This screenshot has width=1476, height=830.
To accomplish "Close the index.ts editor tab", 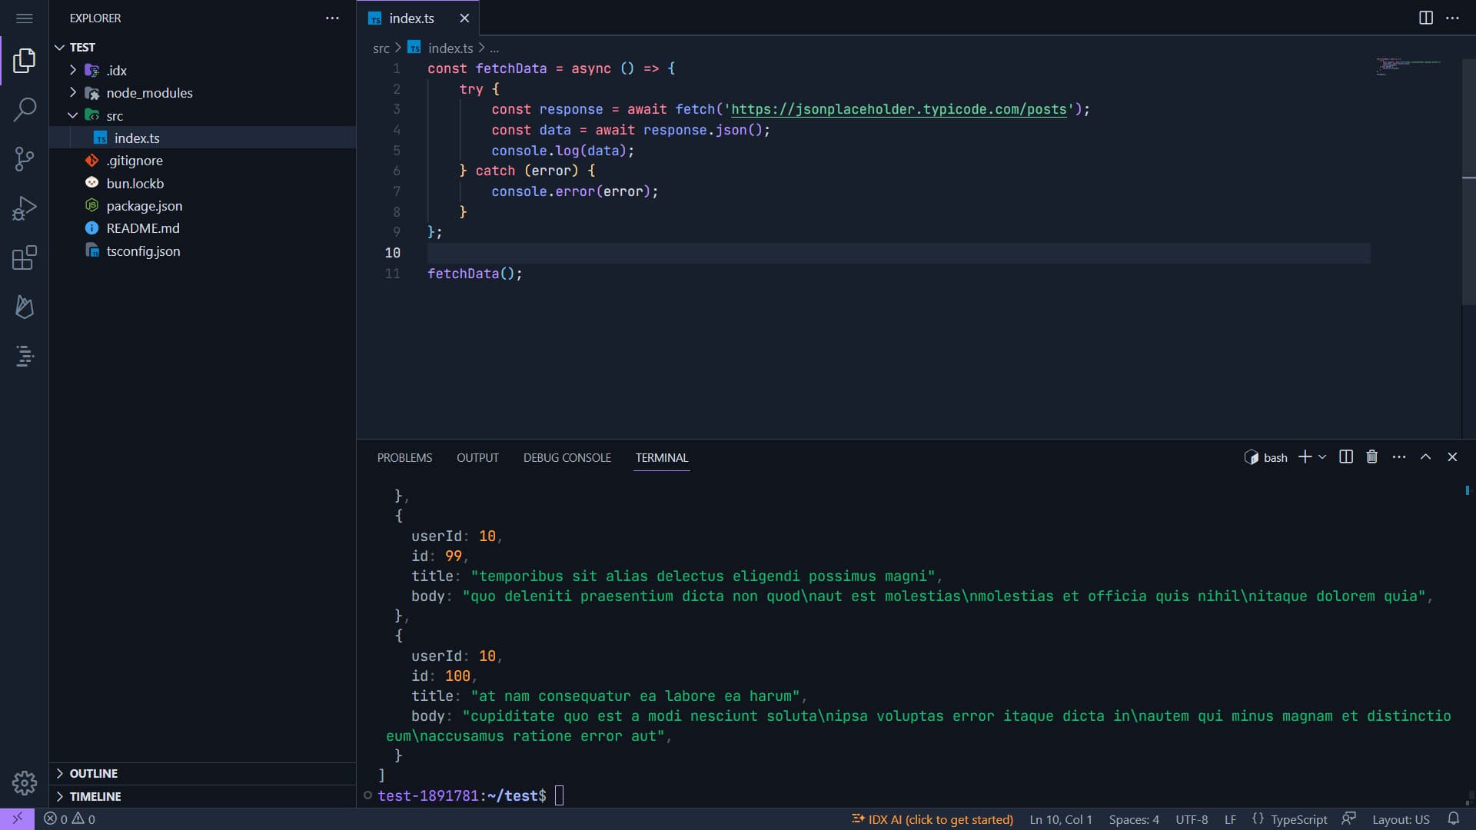I will coord(464,18).
